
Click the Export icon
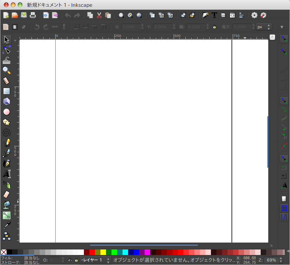[55, 15]
